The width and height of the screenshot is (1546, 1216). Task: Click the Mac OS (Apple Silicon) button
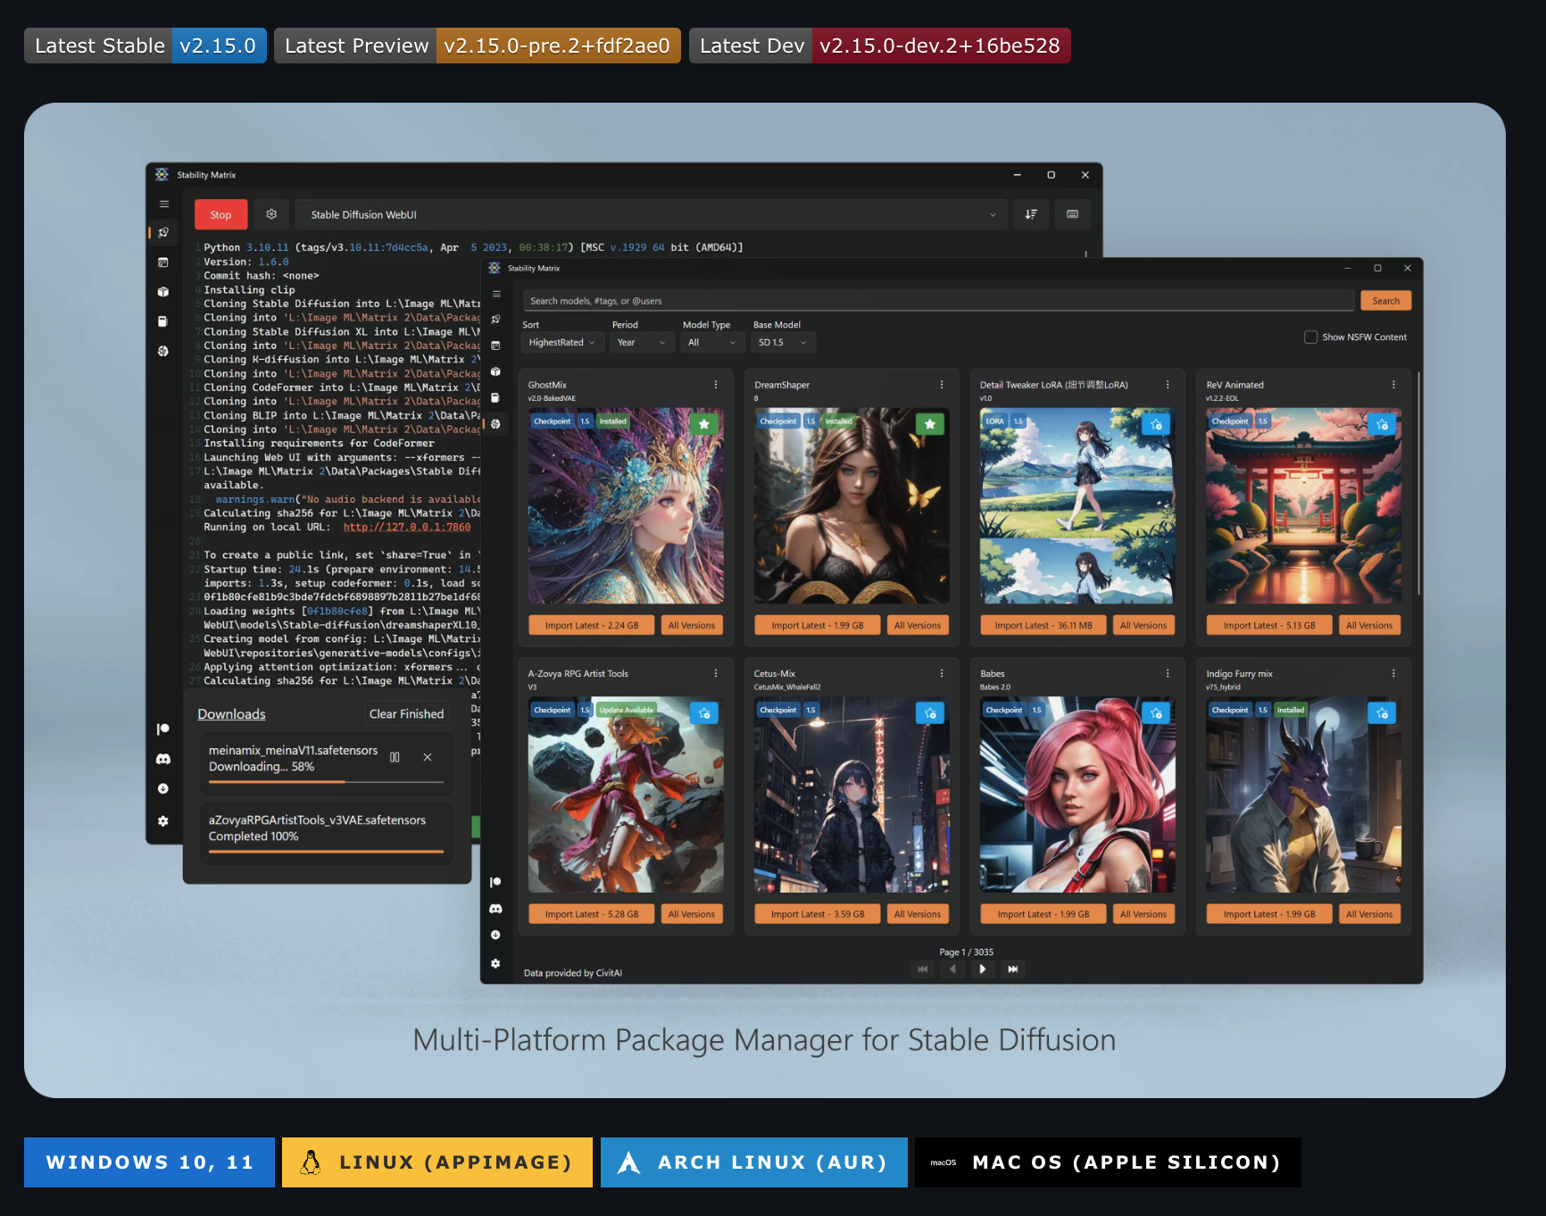coord(1108,1162)
